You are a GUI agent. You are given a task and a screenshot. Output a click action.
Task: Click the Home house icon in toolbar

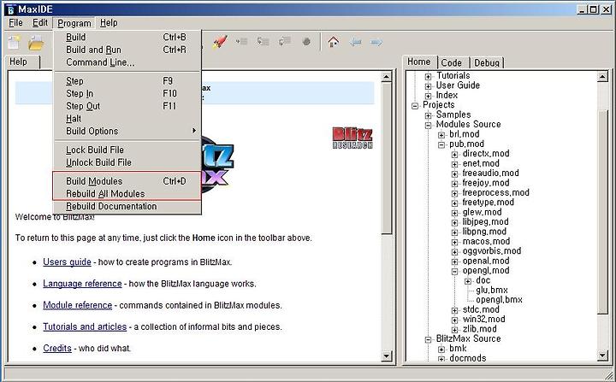(x=333, y=41)
